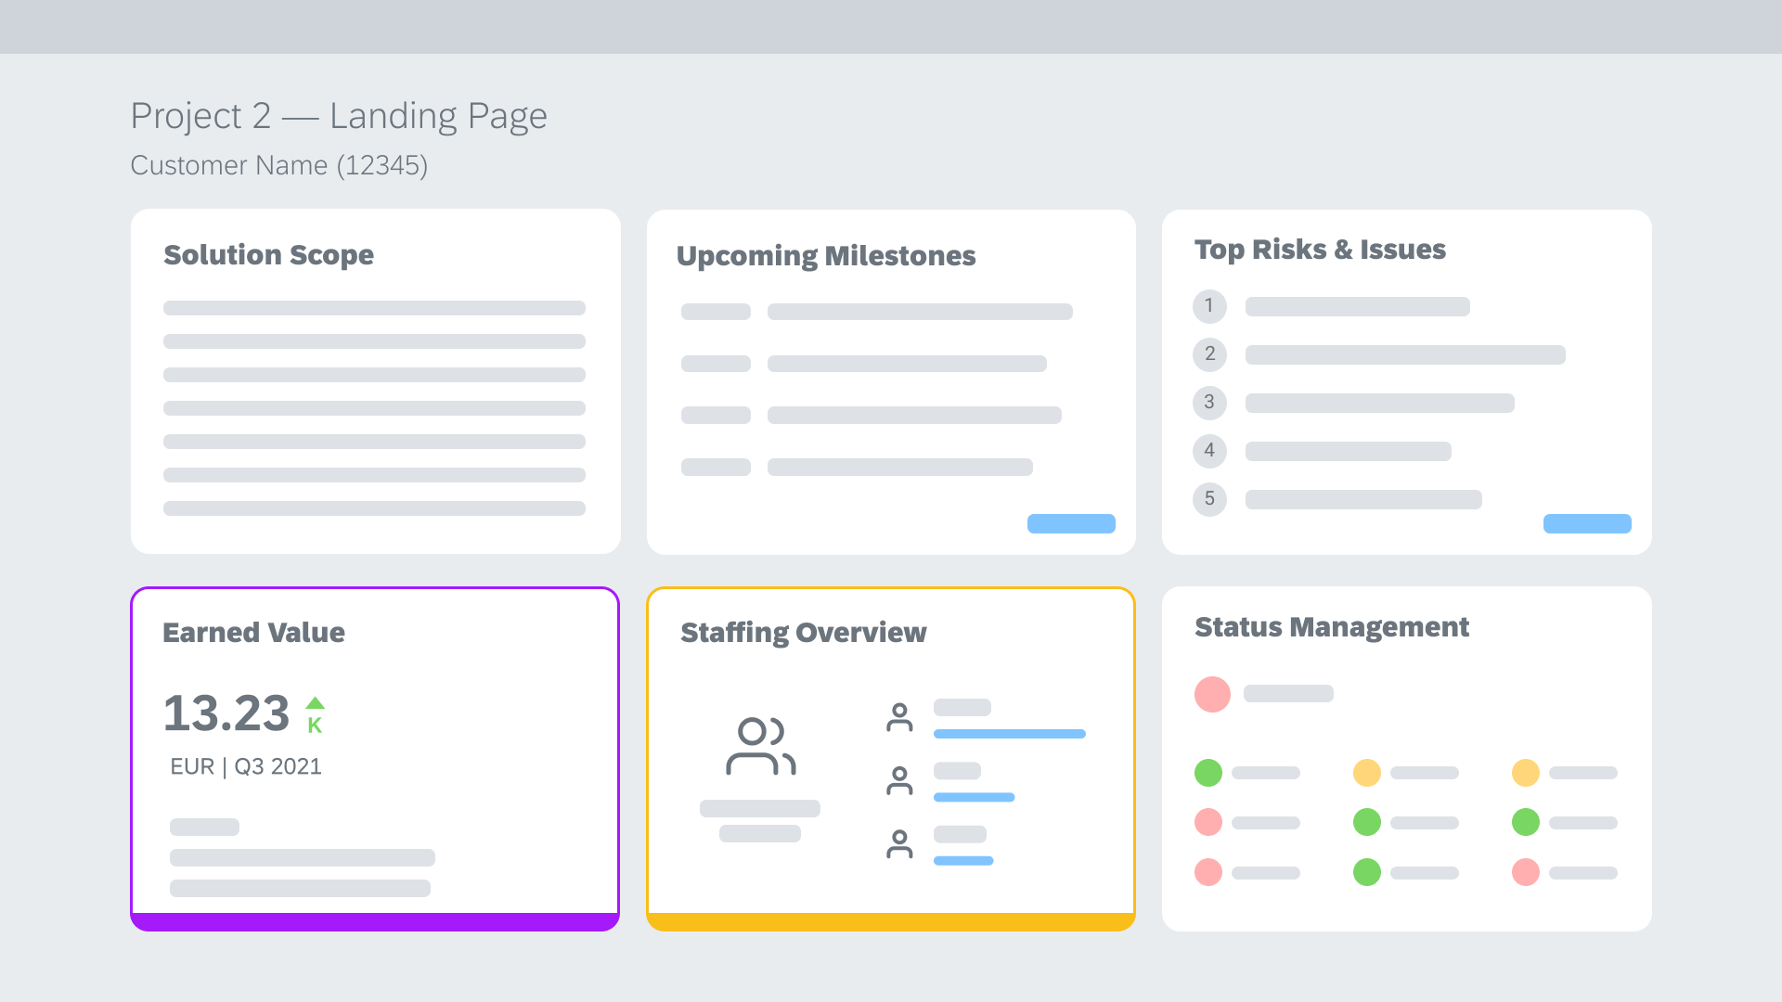This screenshot has height=1002, width=1782.
Task: Click the first person icon in Staffing Overview
Action: point(899,717)
